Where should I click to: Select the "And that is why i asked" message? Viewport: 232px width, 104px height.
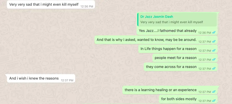(156, 40)
